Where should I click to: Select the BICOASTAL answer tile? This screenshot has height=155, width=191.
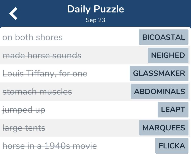[x=163, y=37]
